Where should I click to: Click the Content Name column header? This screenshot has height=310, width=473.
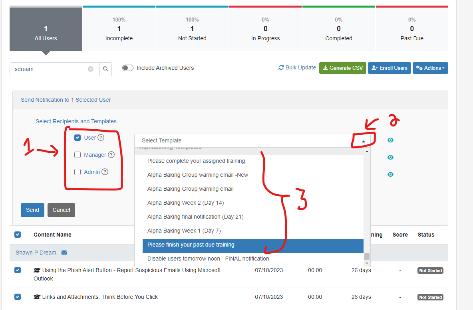52,235
